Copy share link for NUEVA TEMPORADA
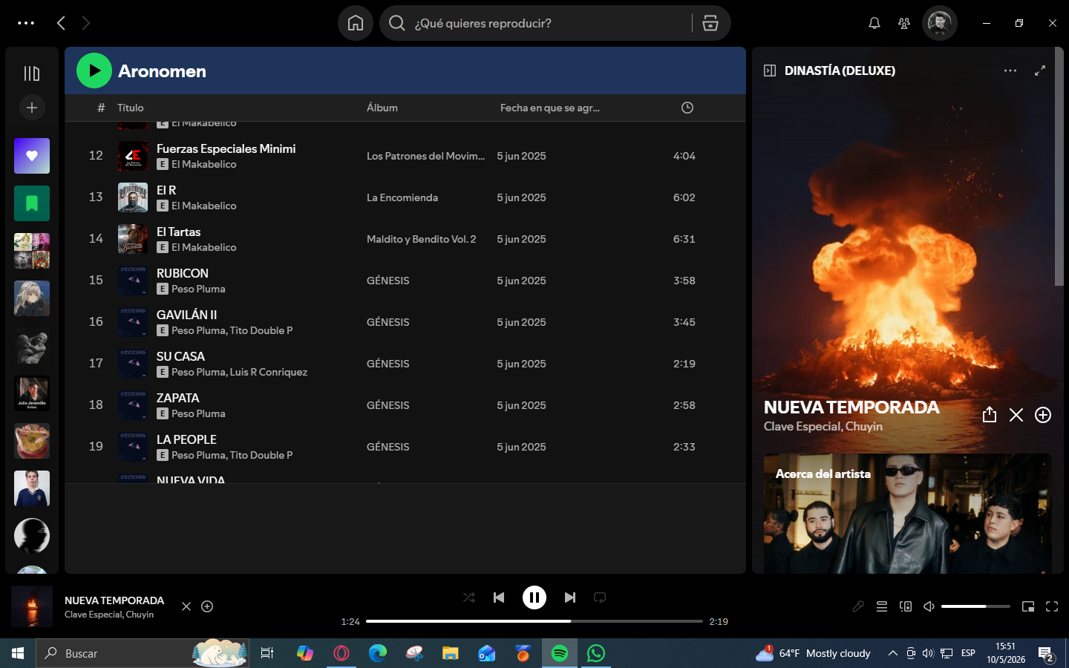Viewport: 1069px width, 668px height. pos(990,415)
